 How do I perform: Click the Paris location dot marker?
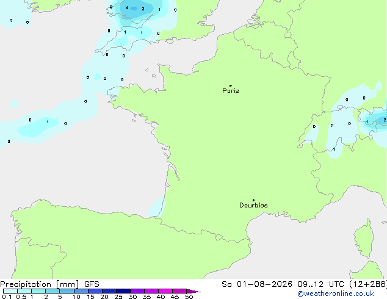231,85
